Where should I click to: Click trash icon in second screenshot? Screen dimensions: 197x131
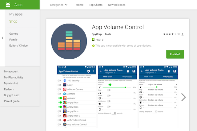point(128,71)
